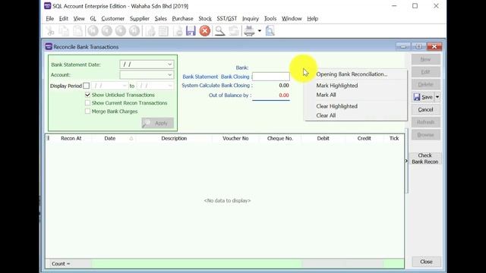Toggle the Display Period checkbox
The image size is (486, 273).
[87, 86]
